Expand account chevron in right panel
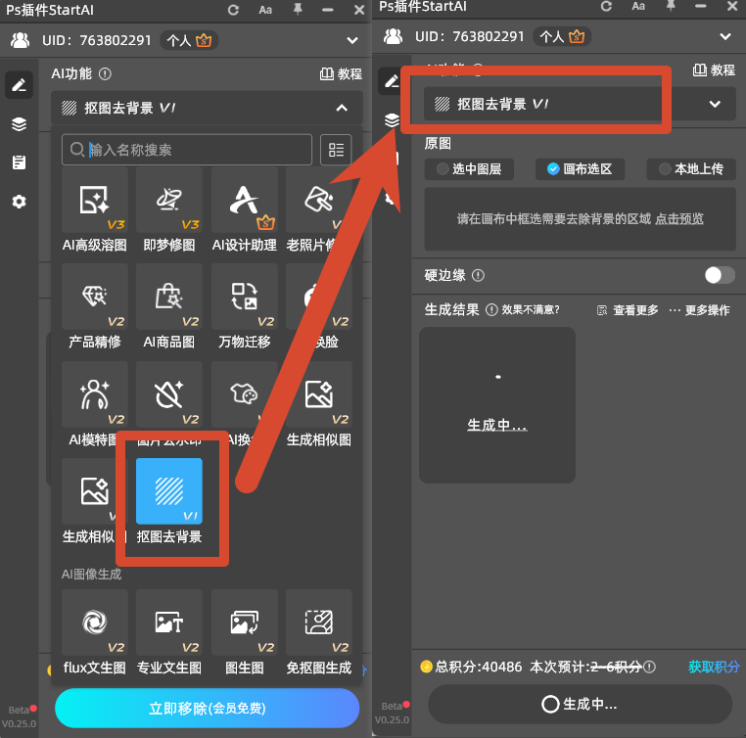746x738 pixels. [x=725, y=36]
